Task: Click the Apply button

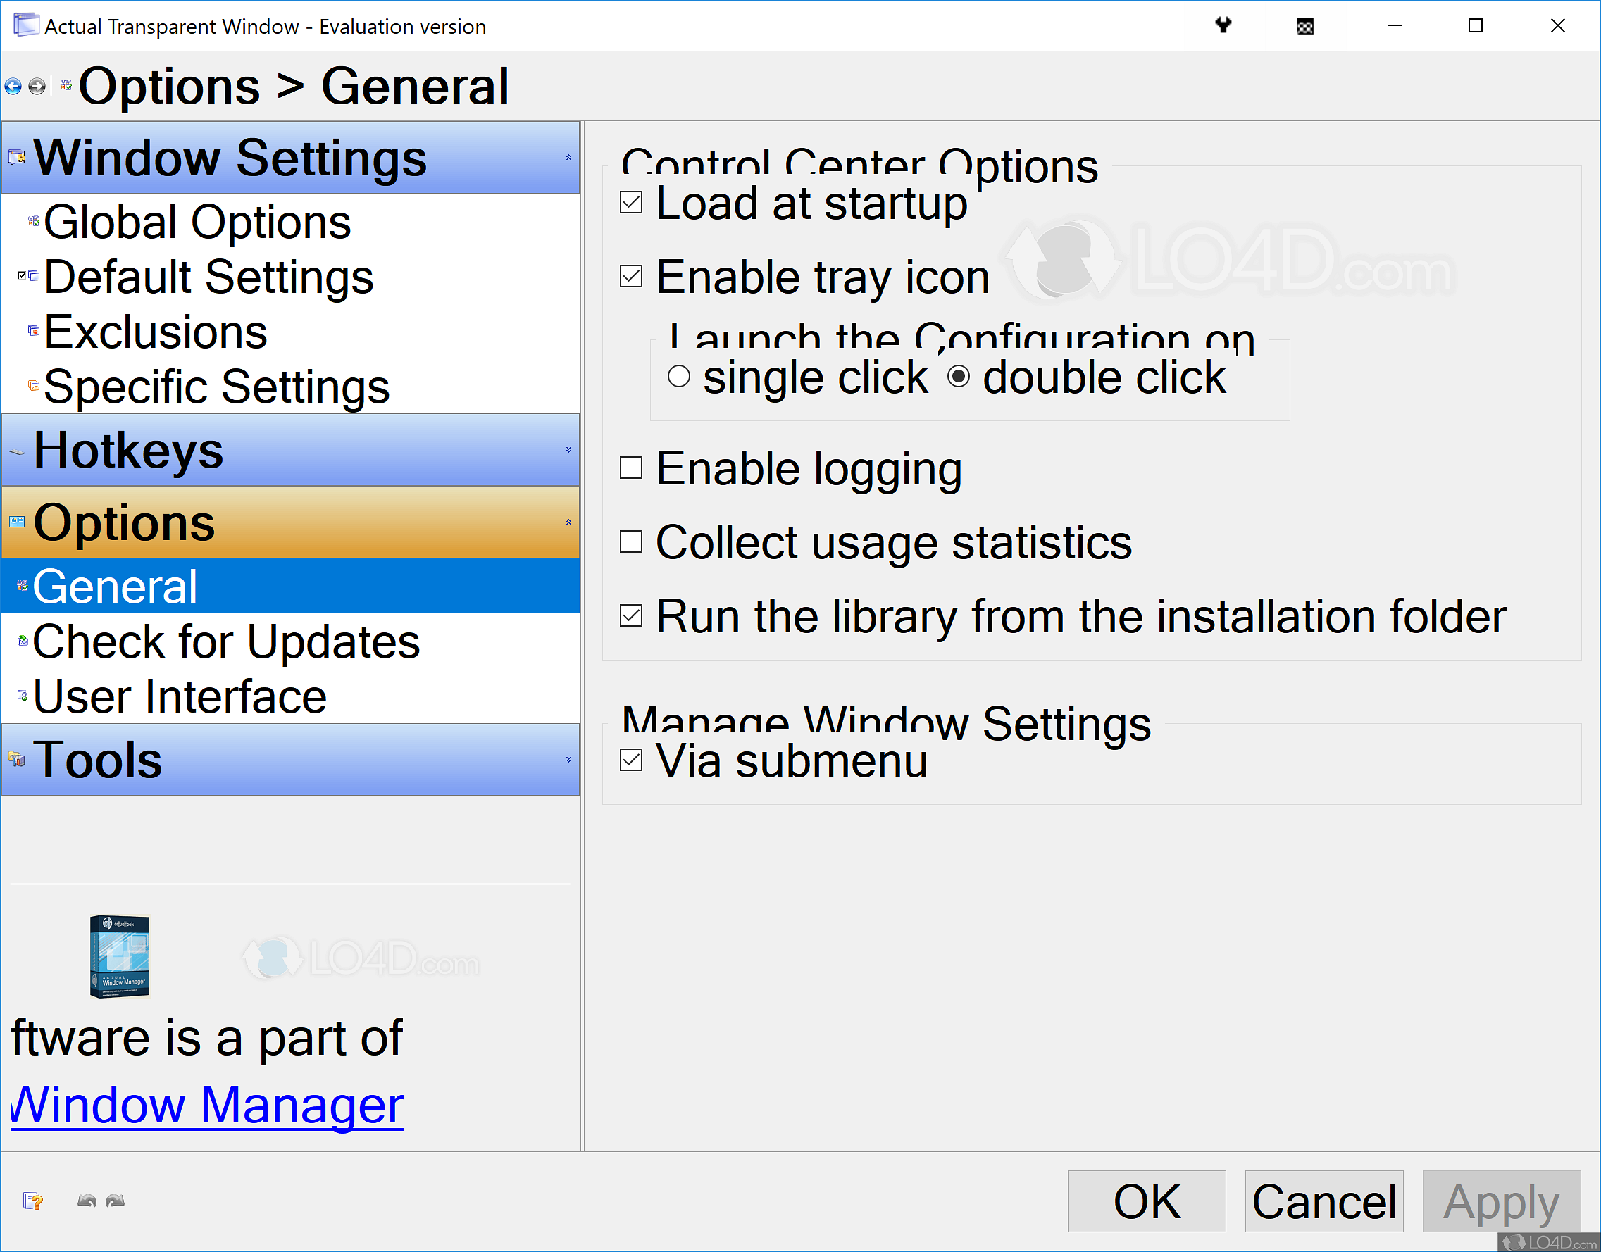Action: [x=1501, y=1201]
